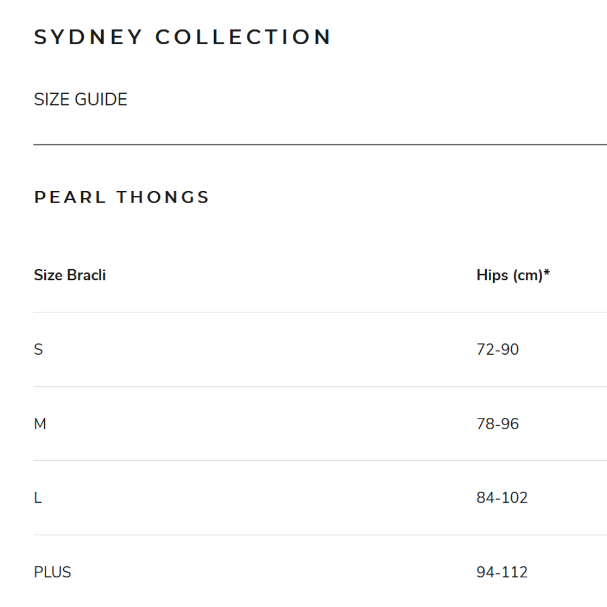
Task: Click the 72-90 hips value
Action: [x=497, y=349]
